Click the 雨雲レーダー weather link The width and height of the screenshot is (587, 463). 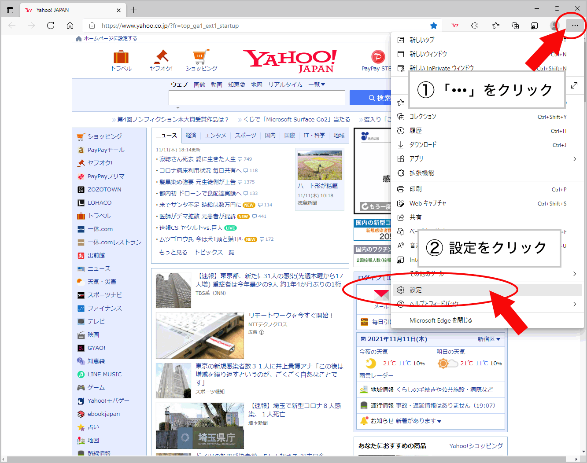(377, 375)
